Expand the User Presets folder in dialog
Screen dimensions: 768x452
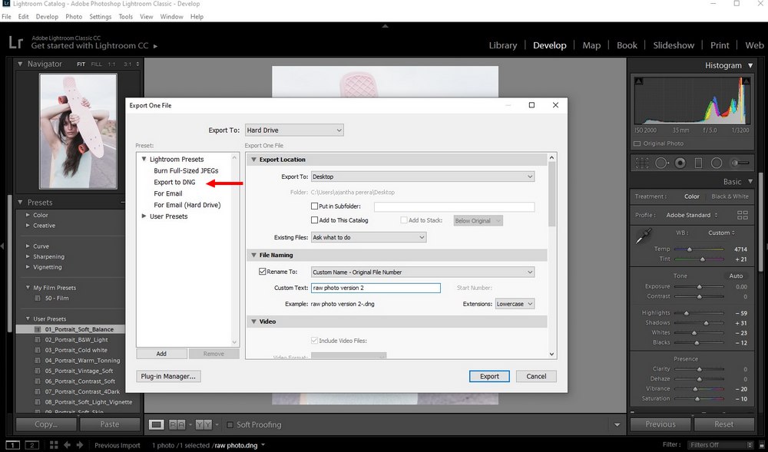[144, 216]
